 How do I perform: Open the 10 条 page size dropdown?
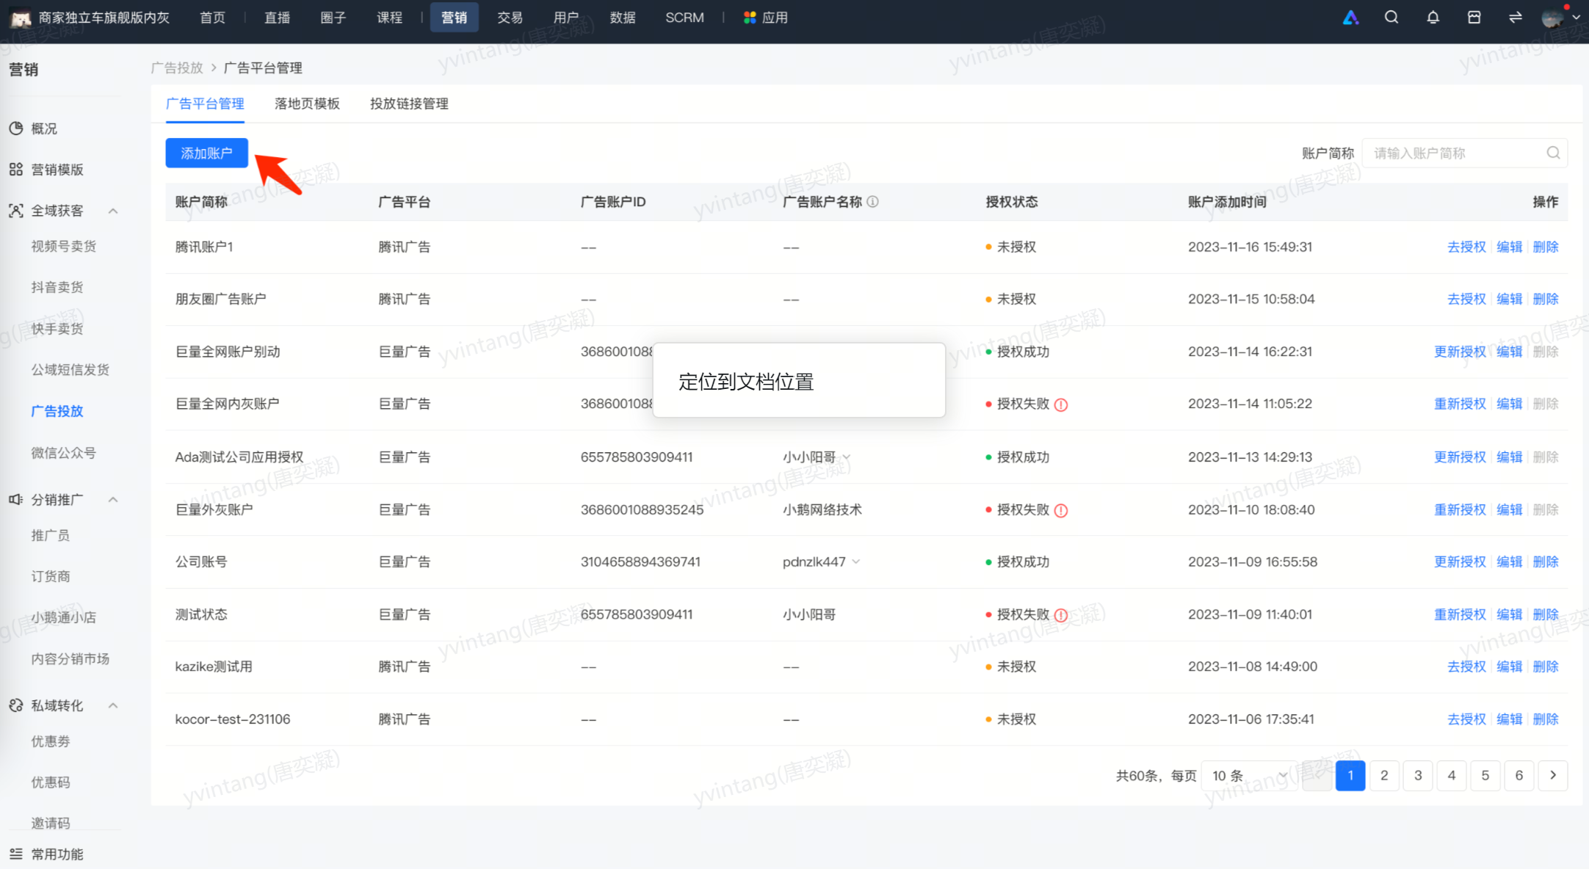1250,776
